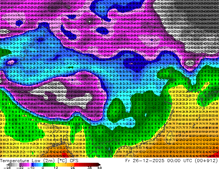Screen dimensions: 219x169
Task: Click the 26 label on the color scale
Action: pos(73,168)
